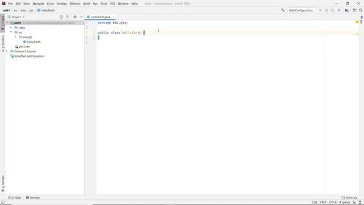The image size is (364, 205).
Task: Click the Scratches and Consoles icon
Action: (12, 56)
